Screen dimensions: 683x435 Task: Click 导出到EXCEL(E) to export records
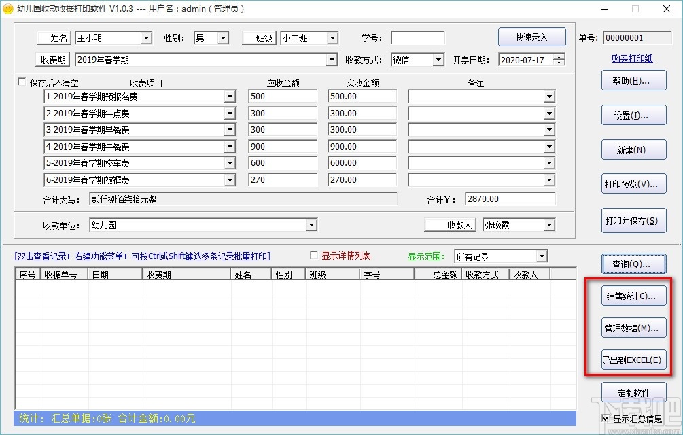(633, 360)
